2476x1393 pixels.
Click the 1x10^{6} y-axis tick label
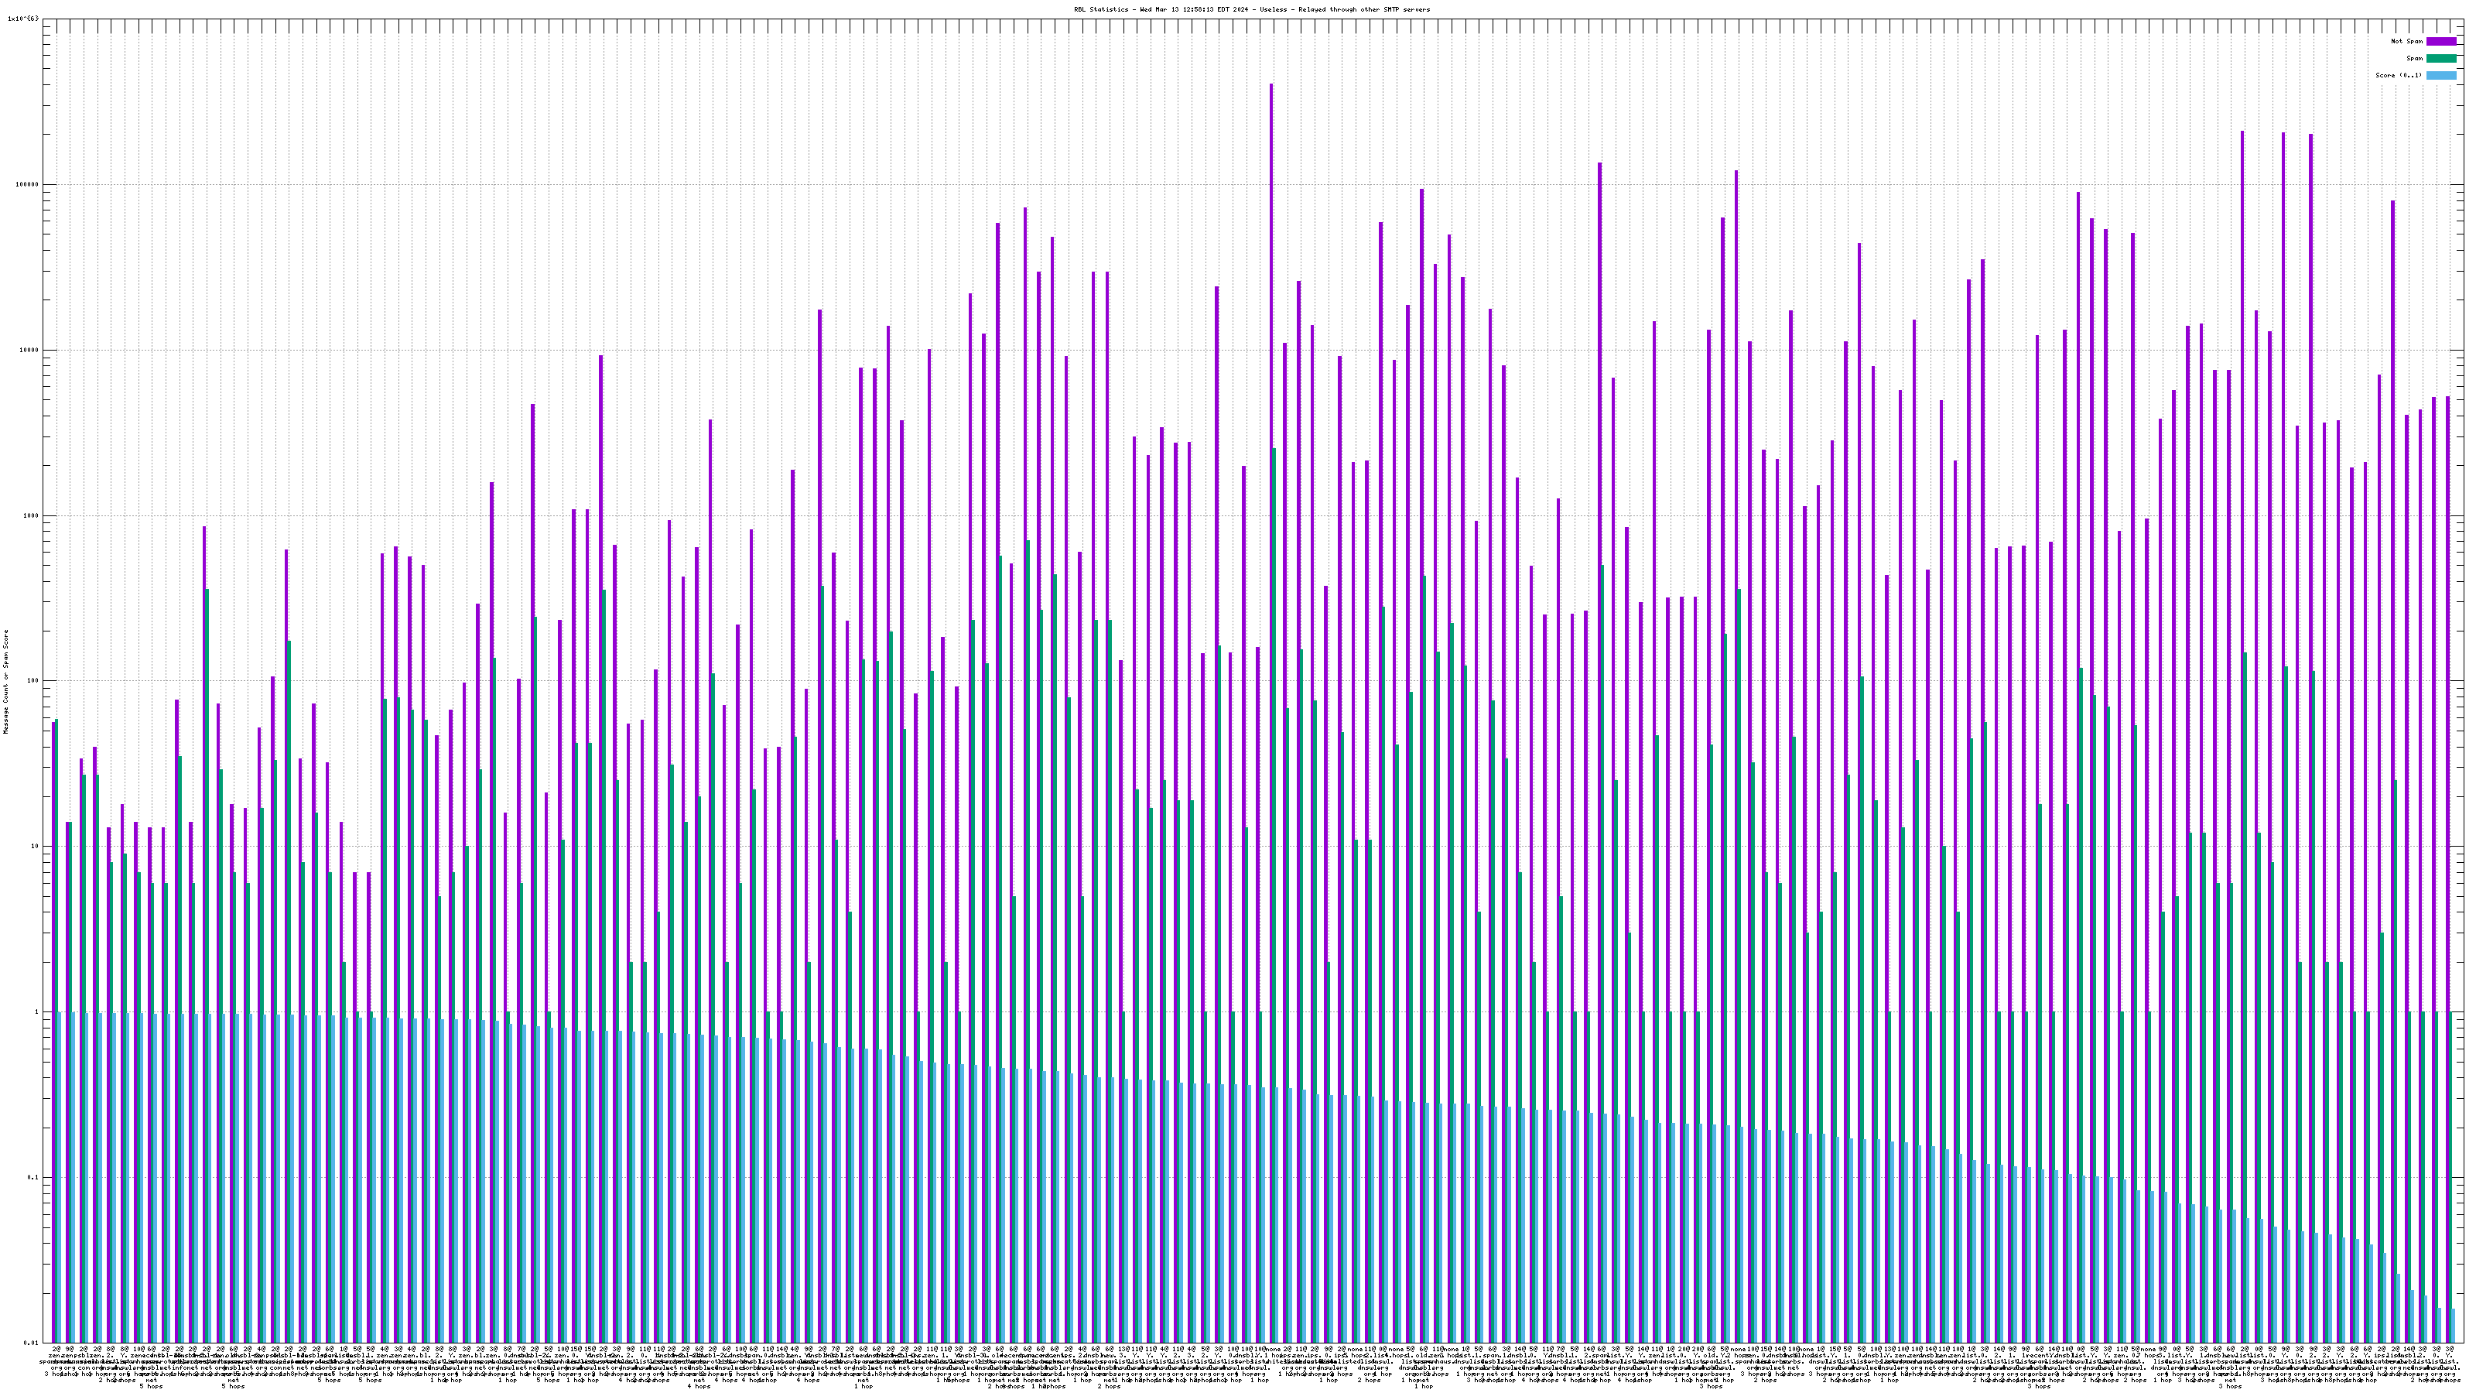(x=23, y=19)
